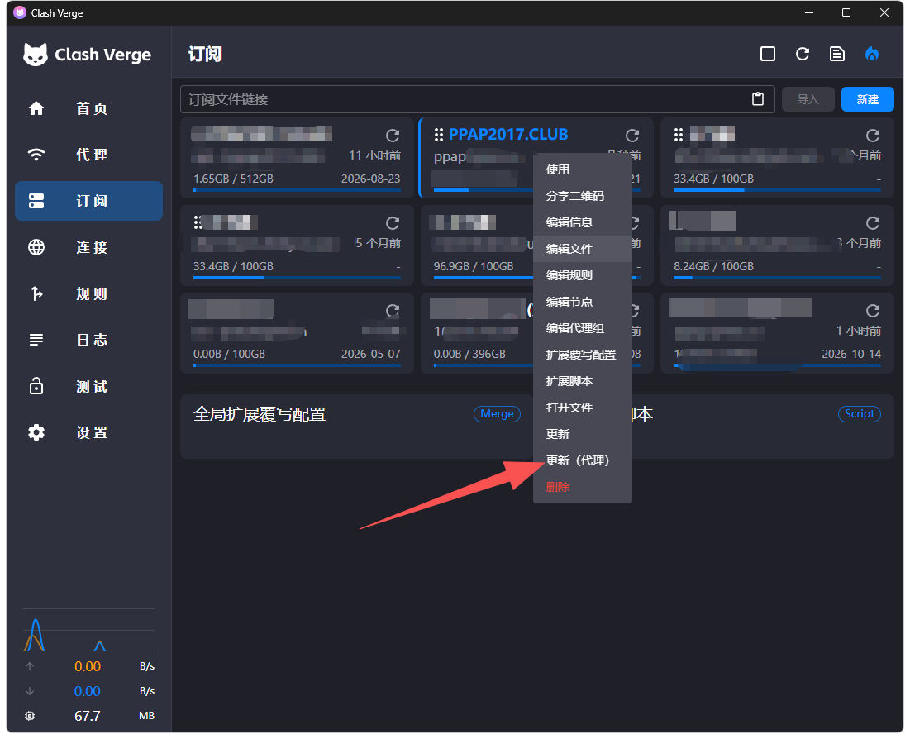Click the update-all refresh icon in header
The height and width of the screenshot is (739, 910).
(x=802, y=54)
